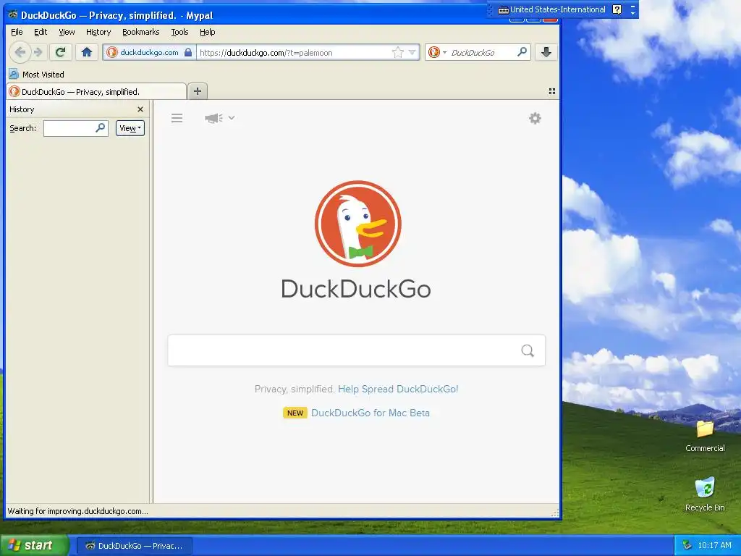The image size is (741, 556).
Task: Click the language bar help icon
Action: (x=617, y=9)
